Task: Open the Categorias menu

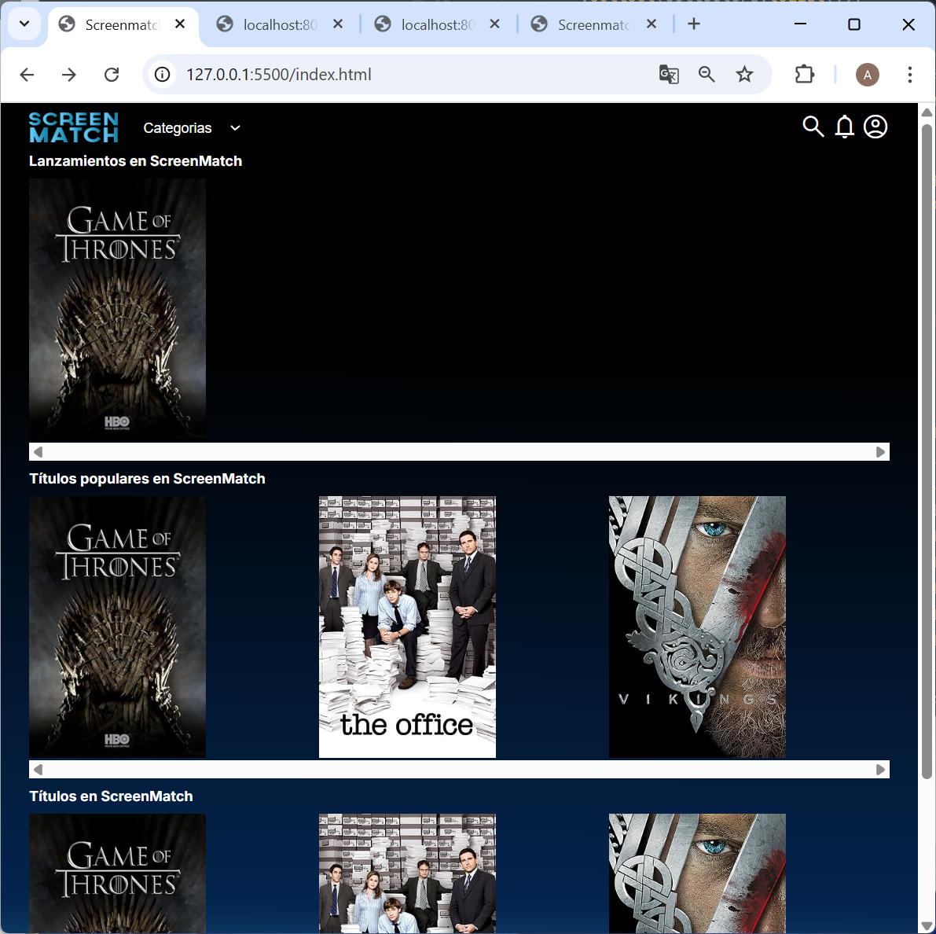Action: pyautogui.click(x=178, y=128)
